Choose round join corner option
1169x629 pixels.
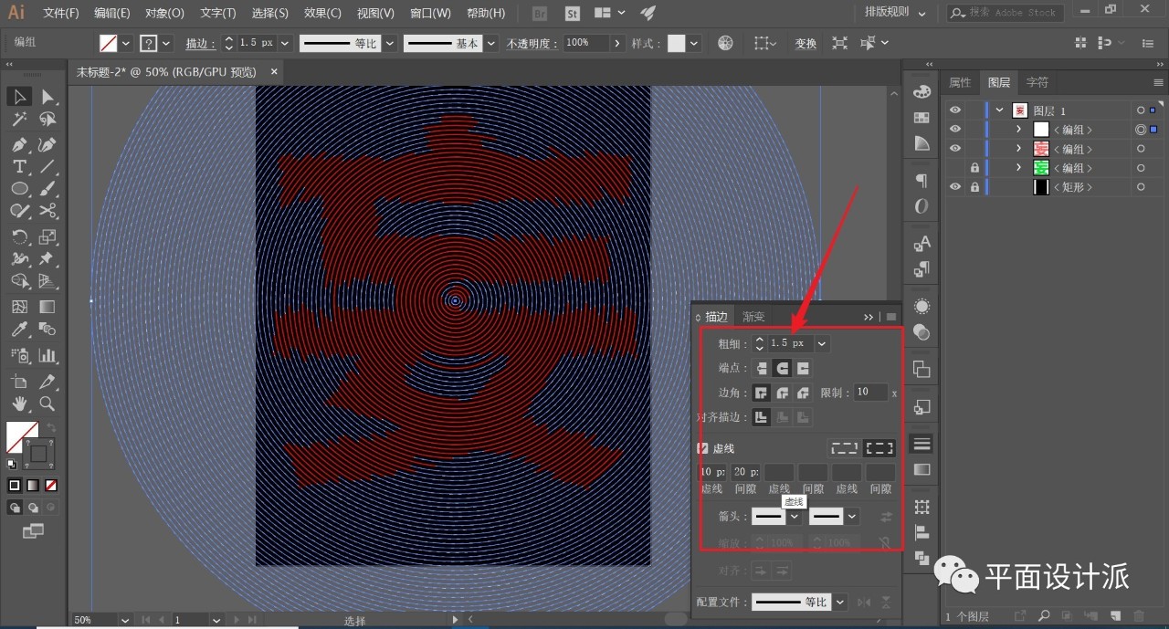click(x=782, y=393)
